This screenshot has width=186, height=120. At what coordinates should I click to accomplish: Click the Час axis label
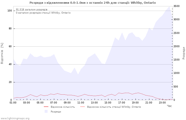click(170, 106)
